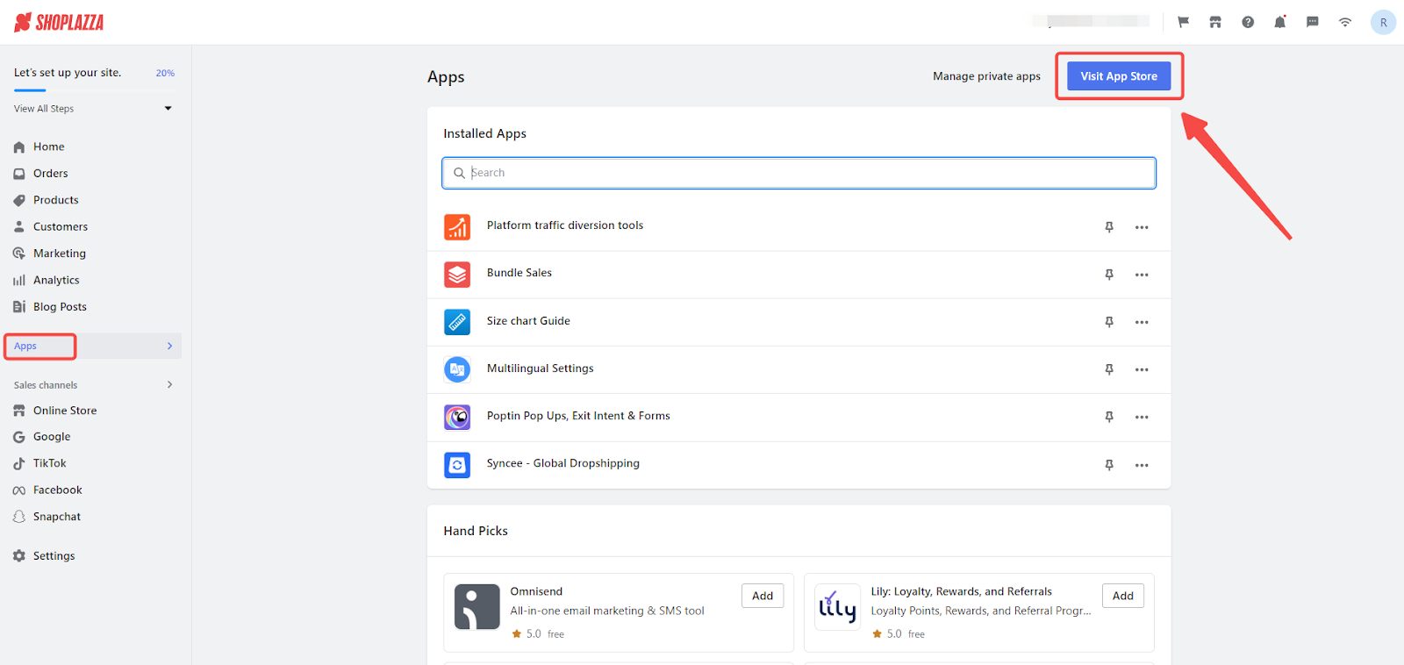
Task: Open Lily app logo thumbnail
Action: tap(838, 607)
